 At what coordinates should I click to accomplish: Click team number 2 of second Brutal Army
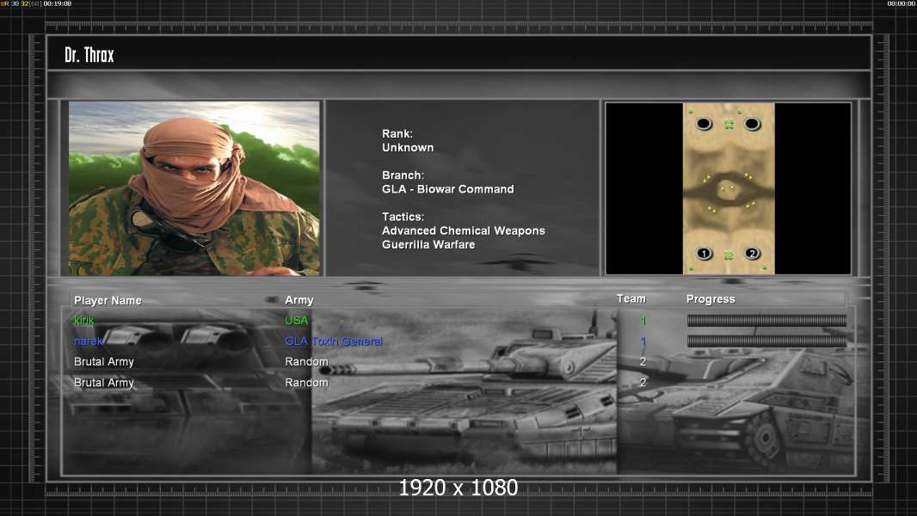(x=643, y=383)
